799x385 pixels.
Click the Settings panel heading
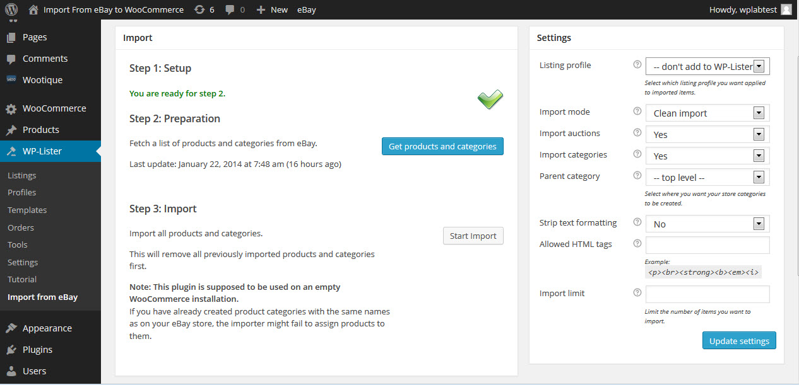(554, 38)
